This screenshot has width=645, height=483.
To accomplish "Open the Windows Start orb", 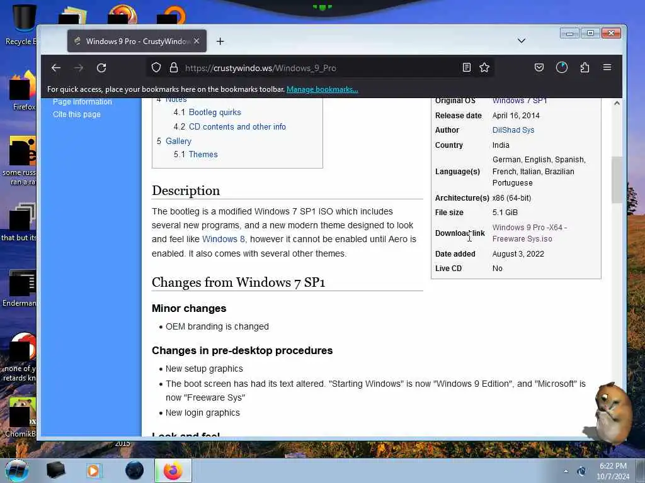I will click(x=17, y=470).
